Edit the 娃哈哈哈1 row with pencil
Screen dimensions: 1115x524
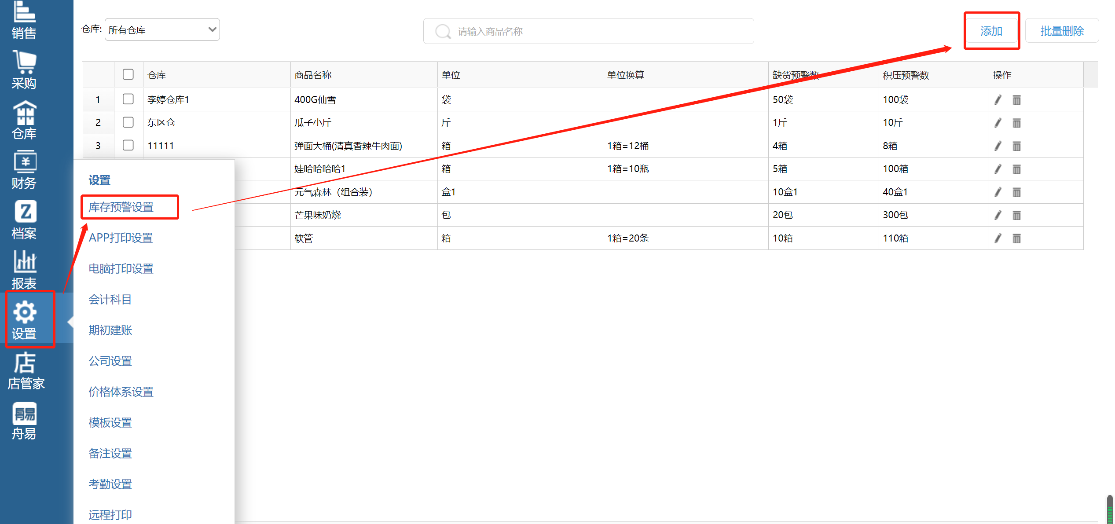coord(998,169)
